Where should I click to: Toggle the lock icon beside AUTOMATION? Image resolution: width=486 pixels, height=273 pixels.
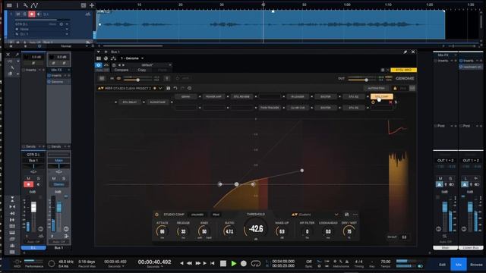[395, 88]
